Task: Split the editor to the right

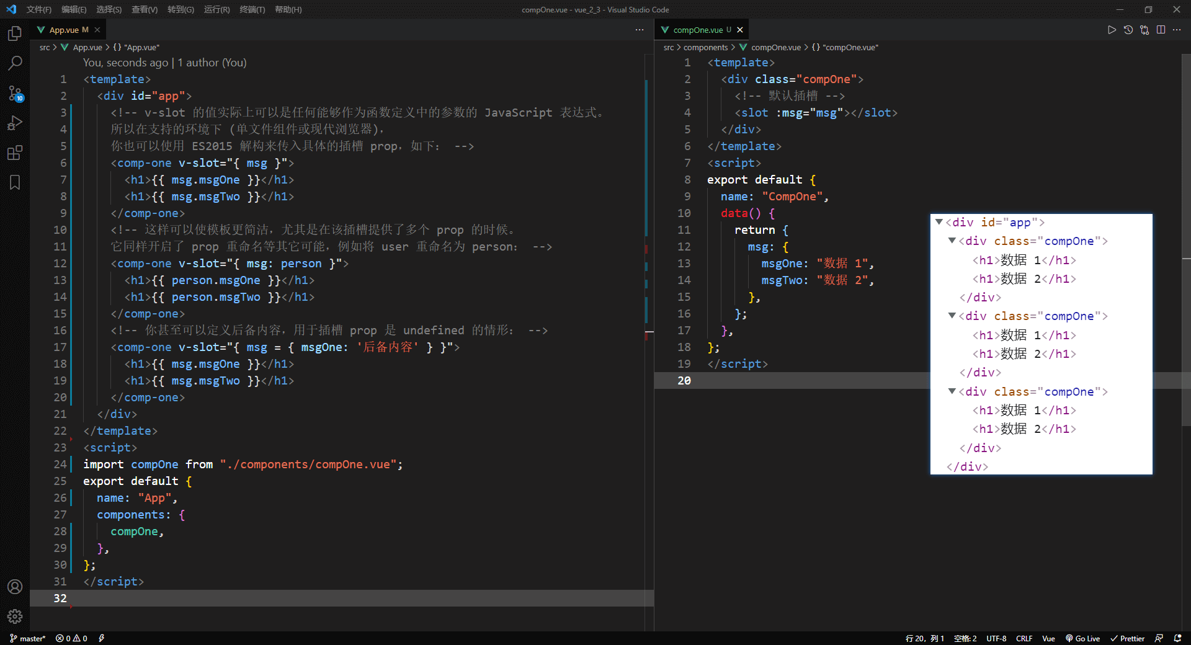Action: tap(1161, 30)
